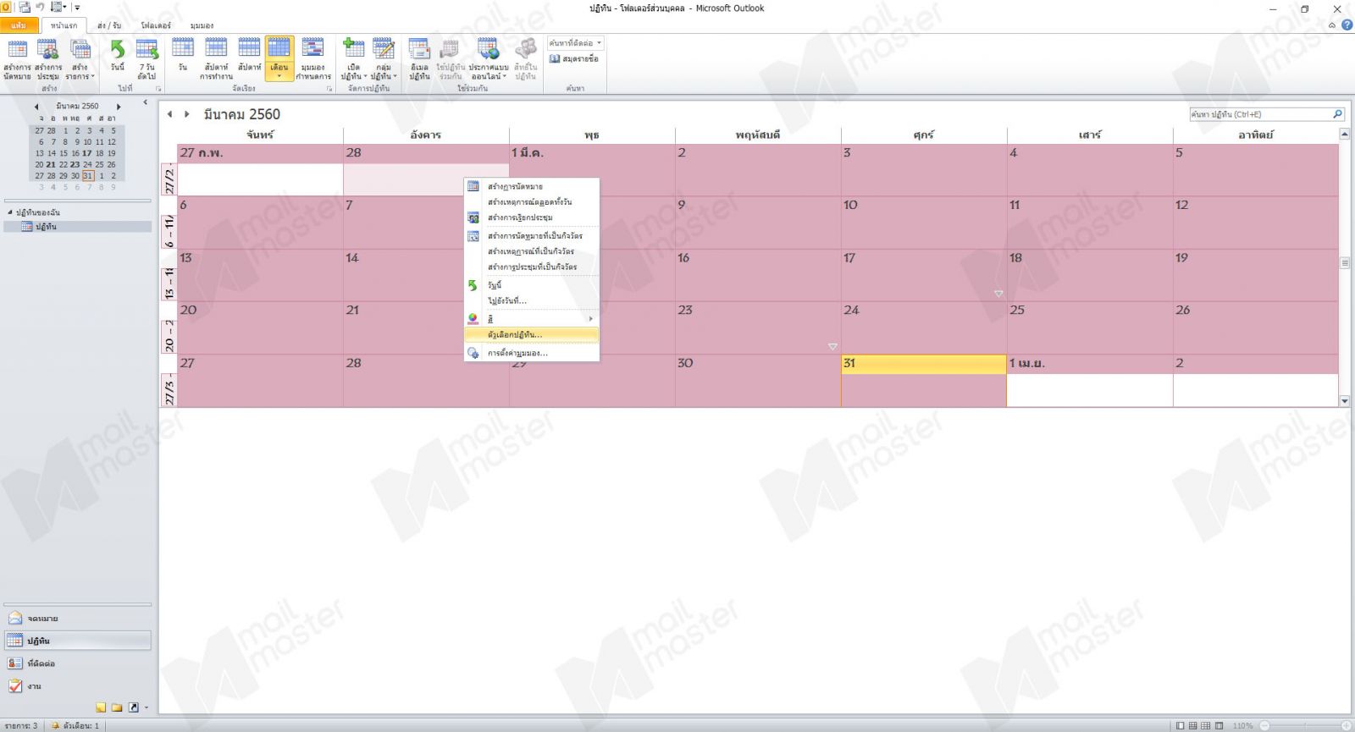Select date 31 in the mini calendar

click(x=87, y=176)
